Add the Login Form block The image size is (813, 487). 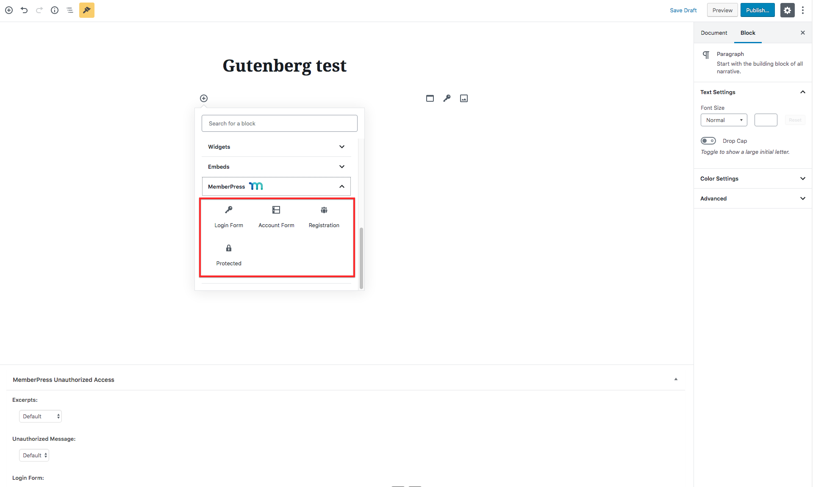[x=229, y=217]
